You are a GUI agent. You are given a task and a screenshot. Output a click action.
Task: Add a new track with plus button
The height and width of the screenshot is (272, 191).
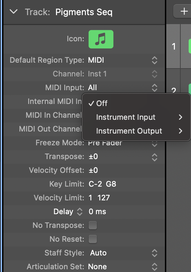(184, 11)
